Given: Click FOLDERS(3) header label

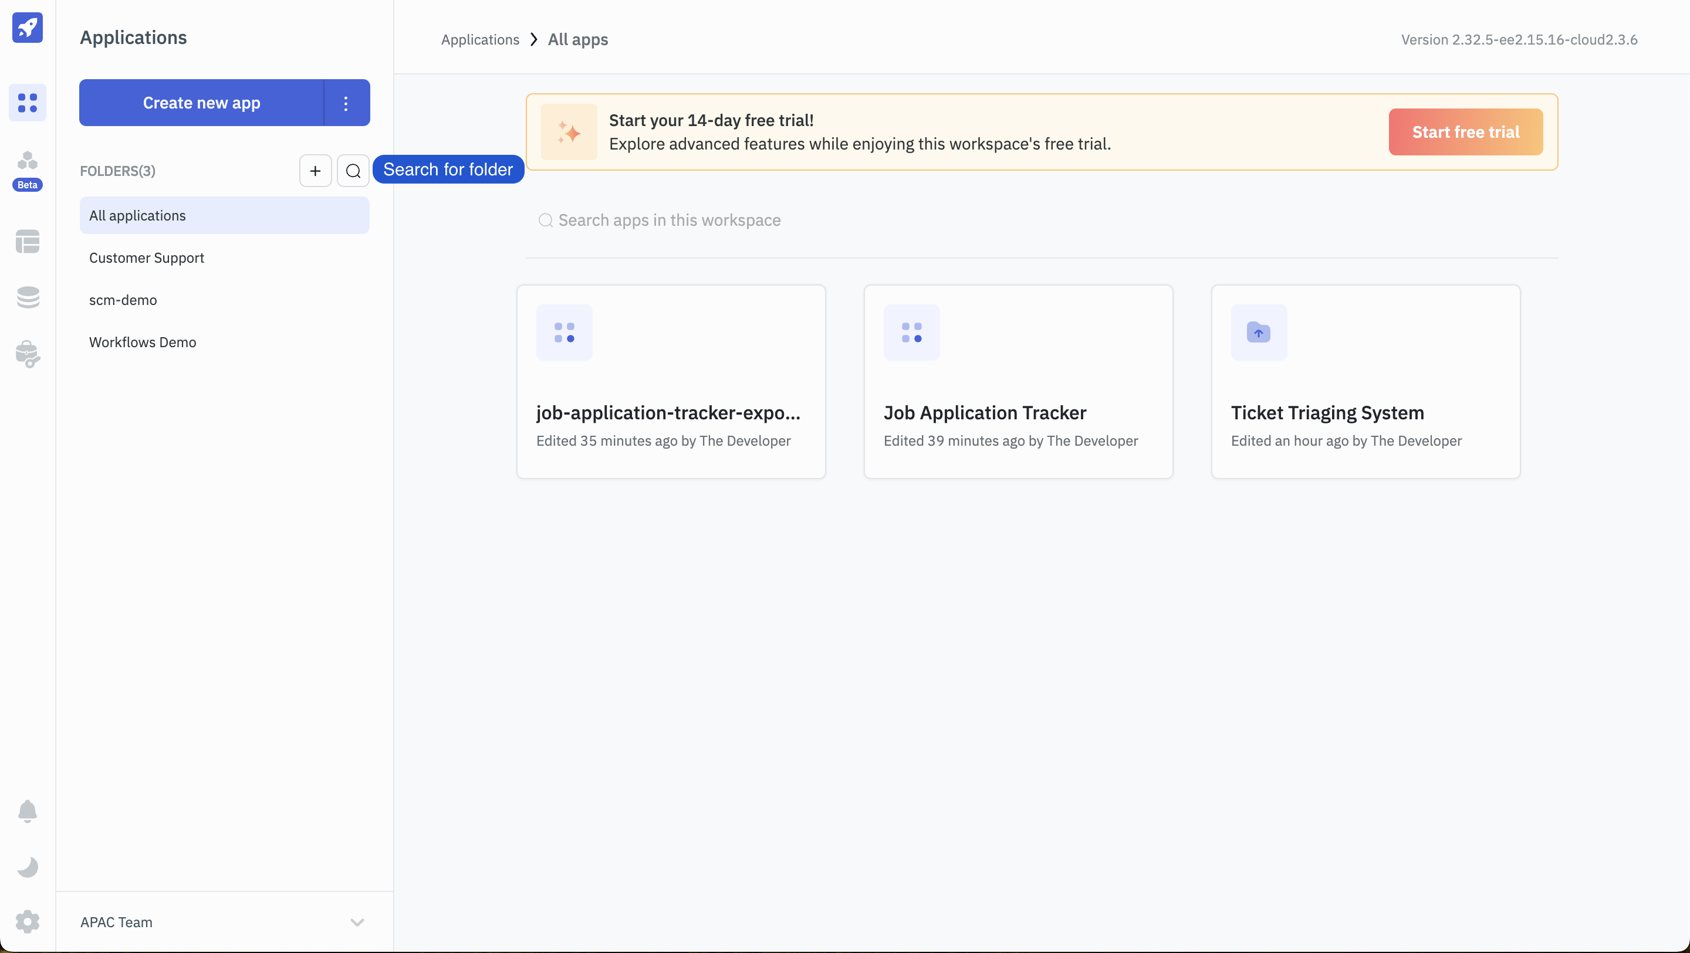Looking at the screenshot, I should point(118,171).
